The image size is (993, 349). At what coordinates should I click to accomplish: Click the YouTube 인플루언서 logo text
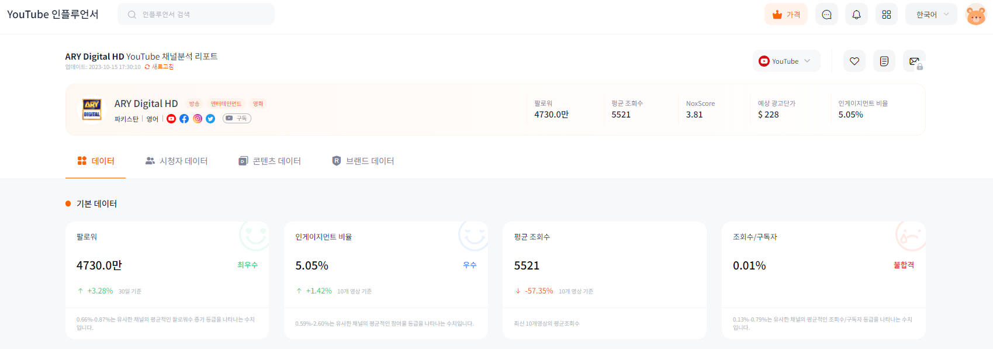tap(53, 14)
